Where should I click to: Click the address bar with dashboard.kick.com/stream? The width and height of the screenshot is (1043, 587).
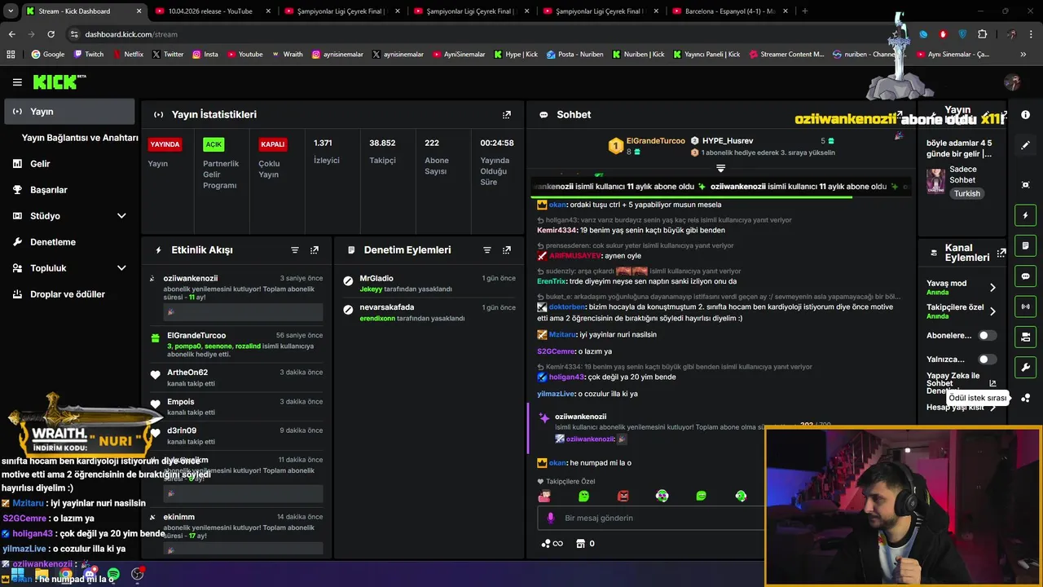[131, 34]
